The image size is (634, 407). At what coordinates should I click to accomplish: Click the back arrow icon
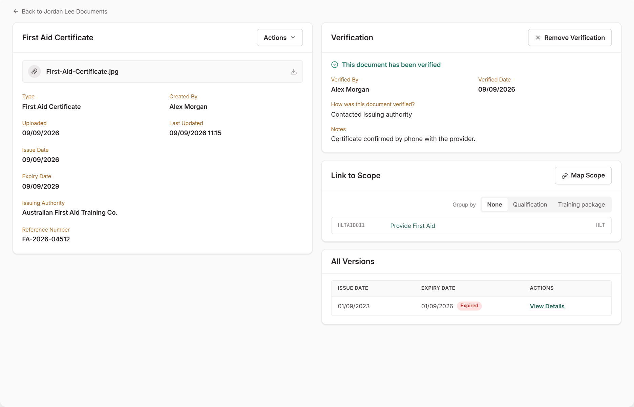coord(16,11)
